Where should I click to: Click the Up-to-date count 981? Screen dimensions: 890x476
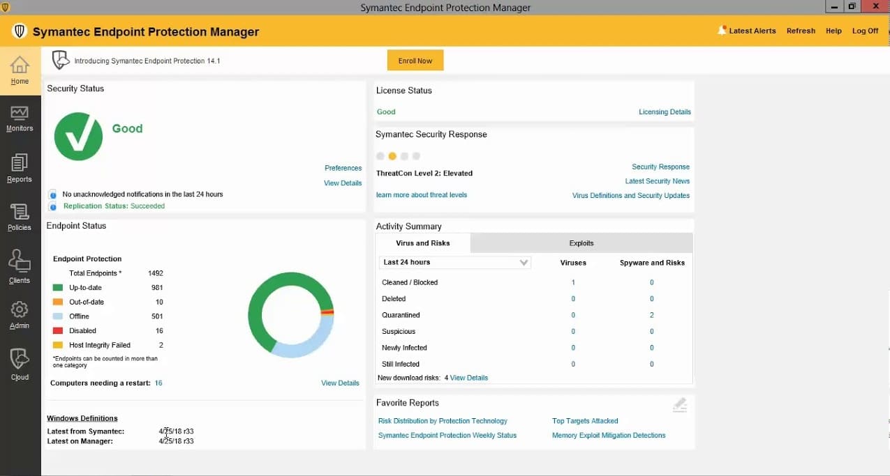point(157,288)
